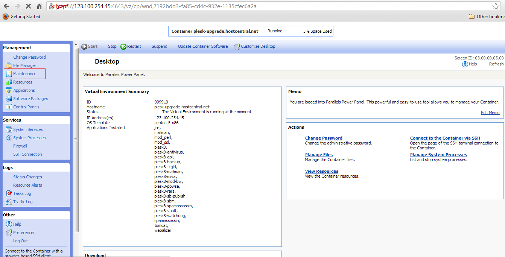This screenshot has height=257, width=505.
Task: Click the Refresh link near Screen ID
Action: 496,64
